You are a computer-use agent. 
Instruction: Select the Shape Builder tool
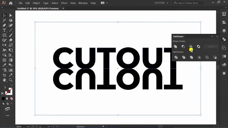point(4,55)
